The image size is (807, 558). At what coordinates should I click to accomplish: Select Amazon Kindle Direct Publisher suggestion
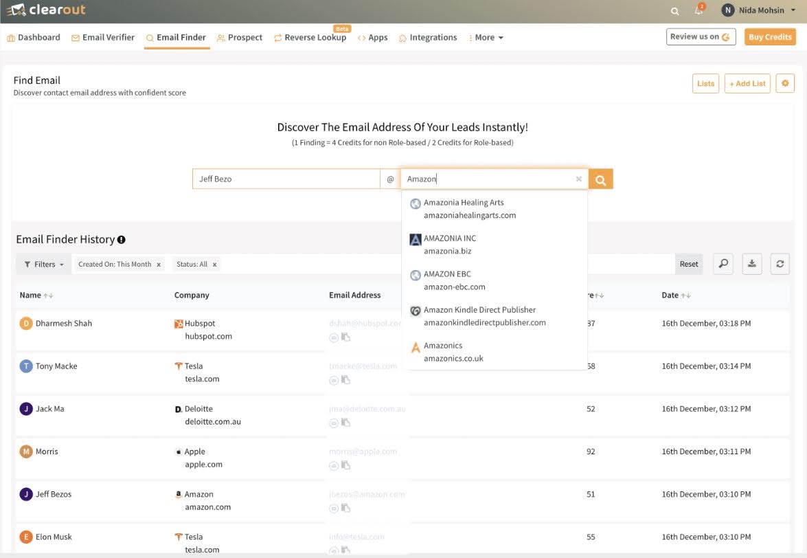point(494,316)
